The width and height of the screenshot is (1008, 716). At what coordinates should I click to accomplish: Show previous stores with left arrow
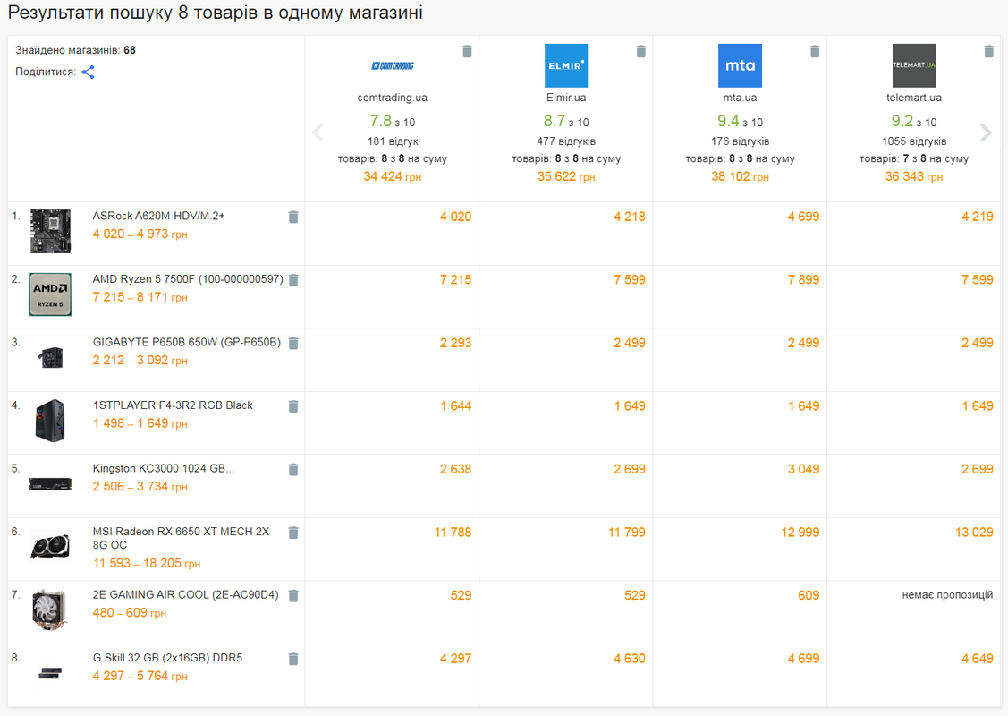click(318, 132)
